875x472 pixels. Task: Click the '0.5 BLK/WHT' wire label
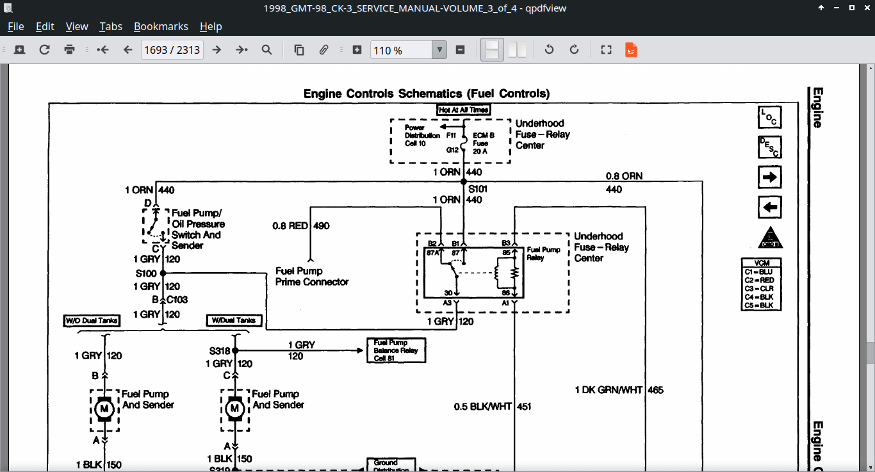pyautogui.click(x=483, y=407)
